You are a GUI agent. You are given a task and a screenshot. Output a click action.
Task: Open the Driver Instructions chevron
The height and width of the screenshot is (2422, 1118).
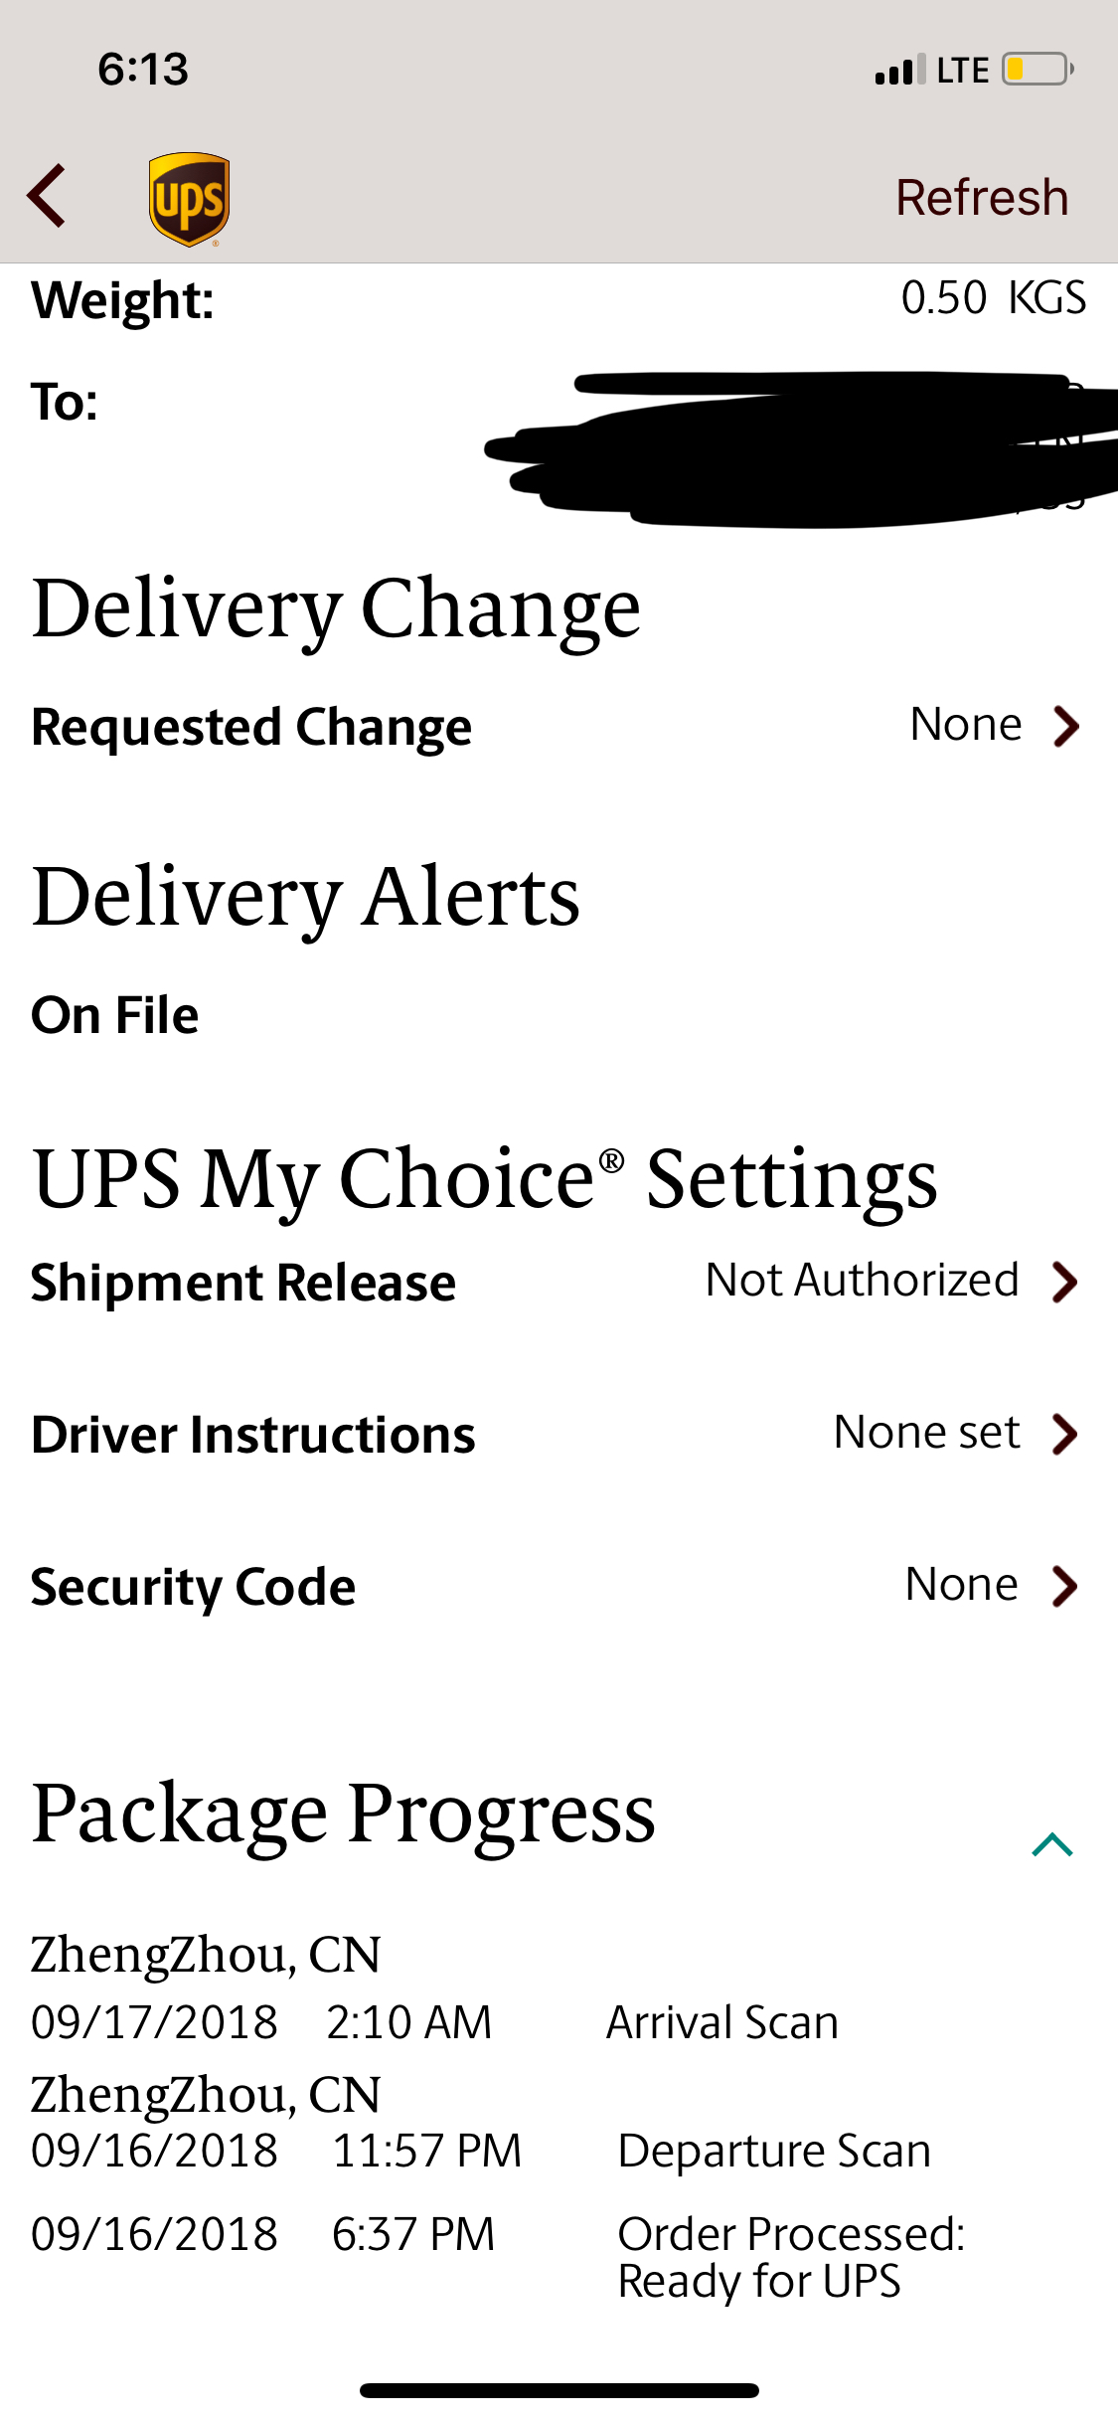[1065, 1434]
